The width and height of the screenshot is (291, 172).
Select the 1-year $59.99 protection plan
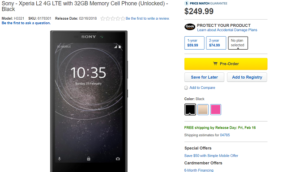194,43
